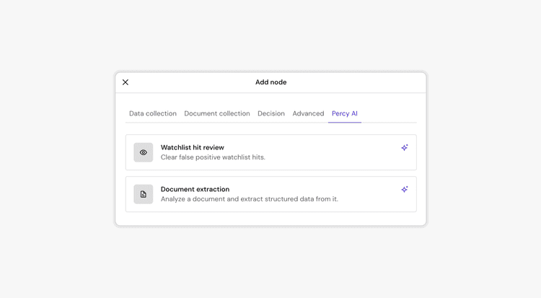Click 'Clear false positive watchlist hits' description

point(213,157)
